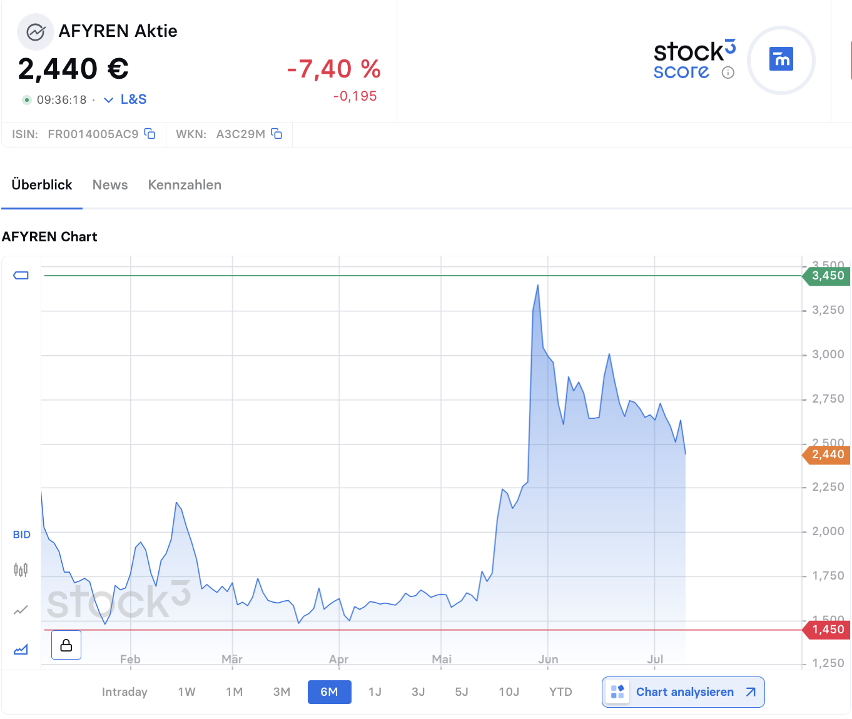This screenshot has height=719, width=852.
Task: Copy the WKN A3C29M
Action: click(x=276, y=134)
